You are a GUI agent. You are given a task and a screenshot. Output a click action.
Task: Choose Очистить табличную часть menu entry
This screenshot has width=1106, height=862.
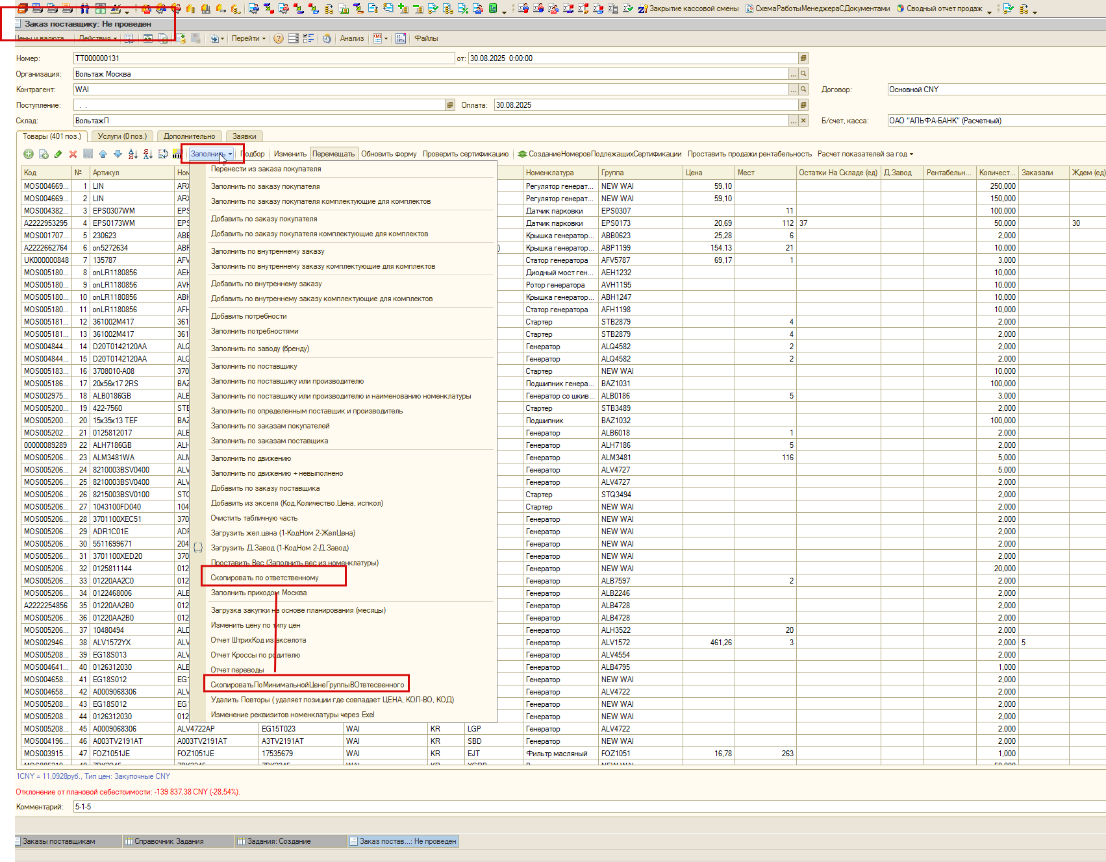tap(254, 518)
